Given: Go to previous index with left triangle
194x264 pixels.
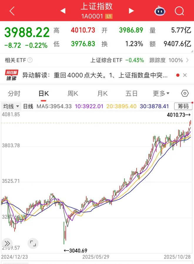Looking at the screenshot, I should point(63,11).
